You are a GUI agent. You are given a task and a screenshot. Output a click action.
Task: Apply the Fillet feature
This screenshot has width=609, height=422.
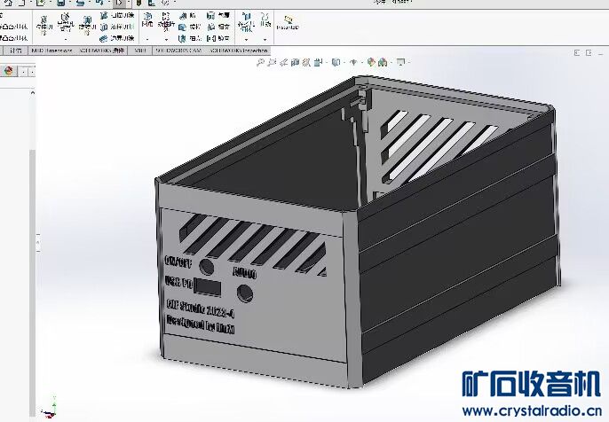(x=147, y=20)
